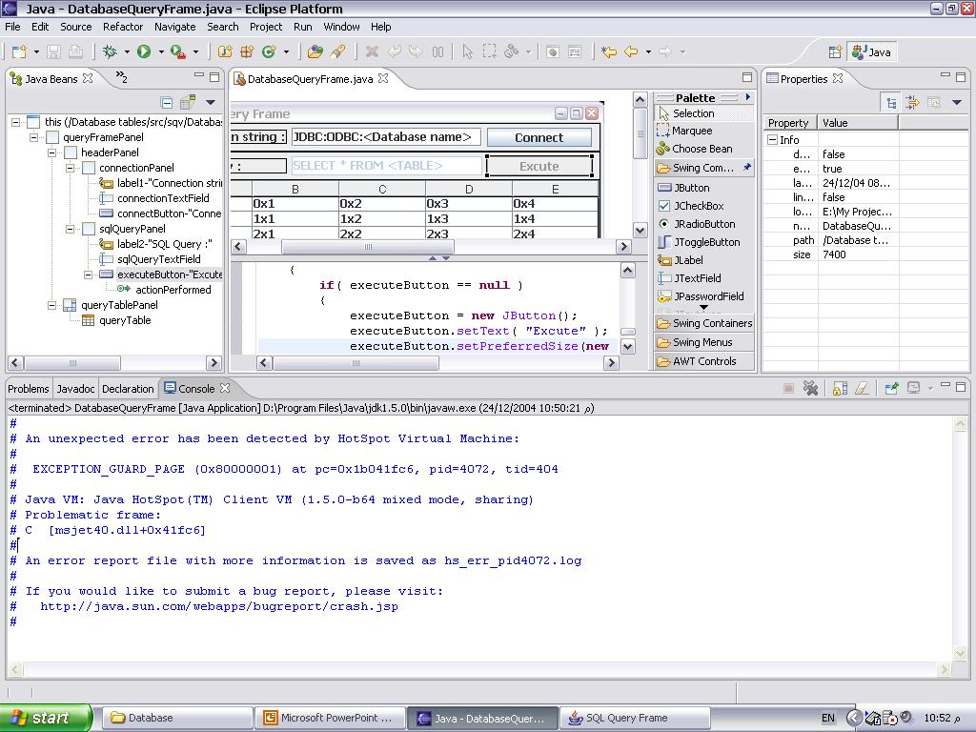This screenshot has height=732, width=976.
Task: Select Choose Bean in Palette
Action: [695, 149]
